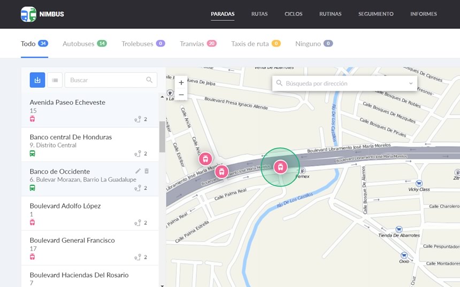This screenshot has height=287, width=460.
Task: Click the search magnifier in Buscar field
Action: (149, 80)
